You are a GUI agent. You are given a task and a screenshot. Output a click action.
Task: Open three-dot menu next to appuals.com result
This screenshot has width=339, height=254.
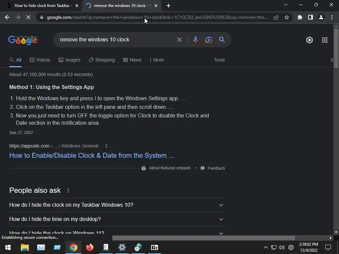[x=106, y=146]
